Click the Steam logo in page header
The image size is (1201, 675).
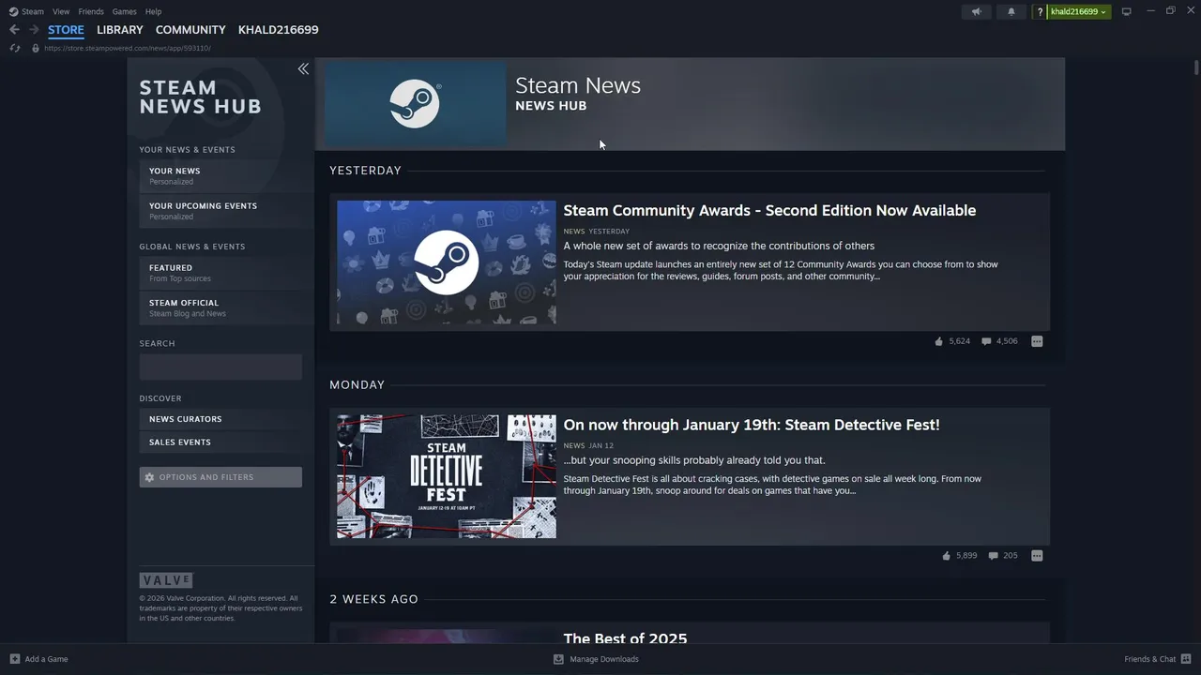(x=415, y=103)
